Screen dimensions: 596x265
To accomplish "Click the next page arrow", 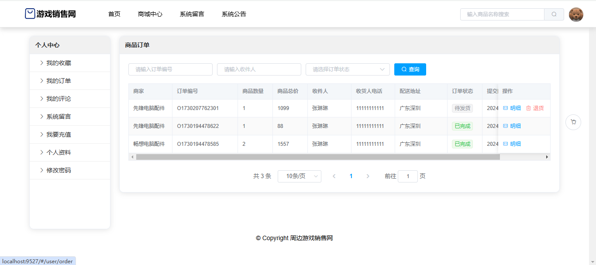I will (368, 176).
